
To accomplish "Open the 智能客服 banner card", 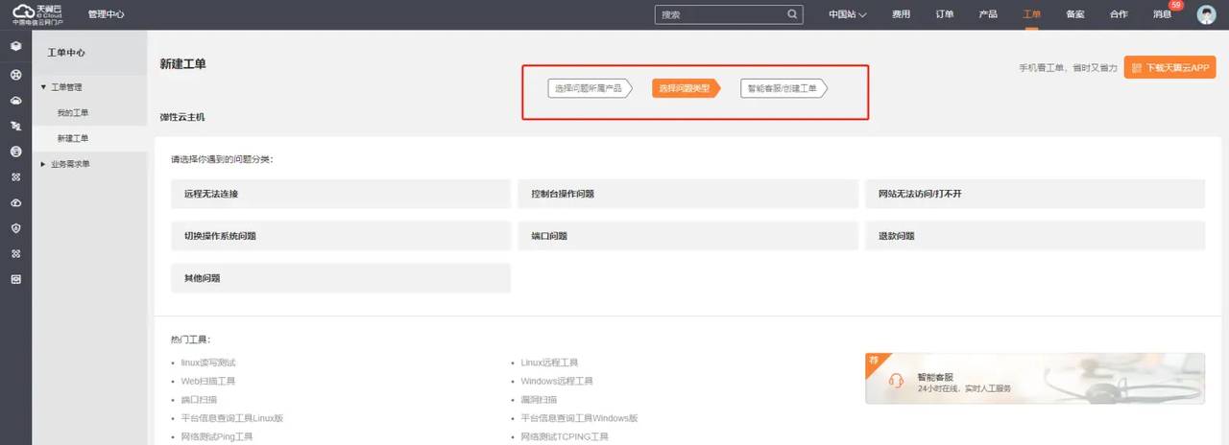I will pos(1035,379).
